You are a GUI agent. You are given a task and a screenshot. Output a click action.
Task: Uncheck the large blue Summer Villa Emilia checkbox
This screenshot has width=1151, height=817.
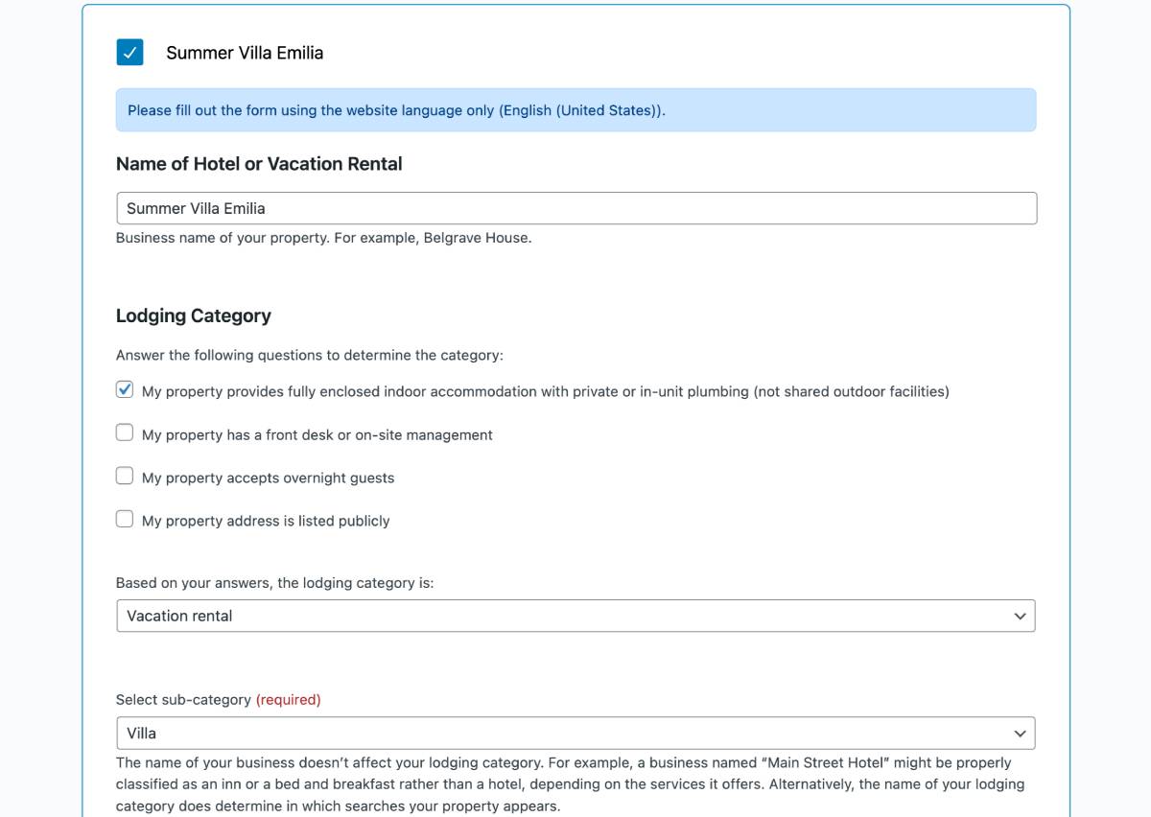(x=129, y=53)
